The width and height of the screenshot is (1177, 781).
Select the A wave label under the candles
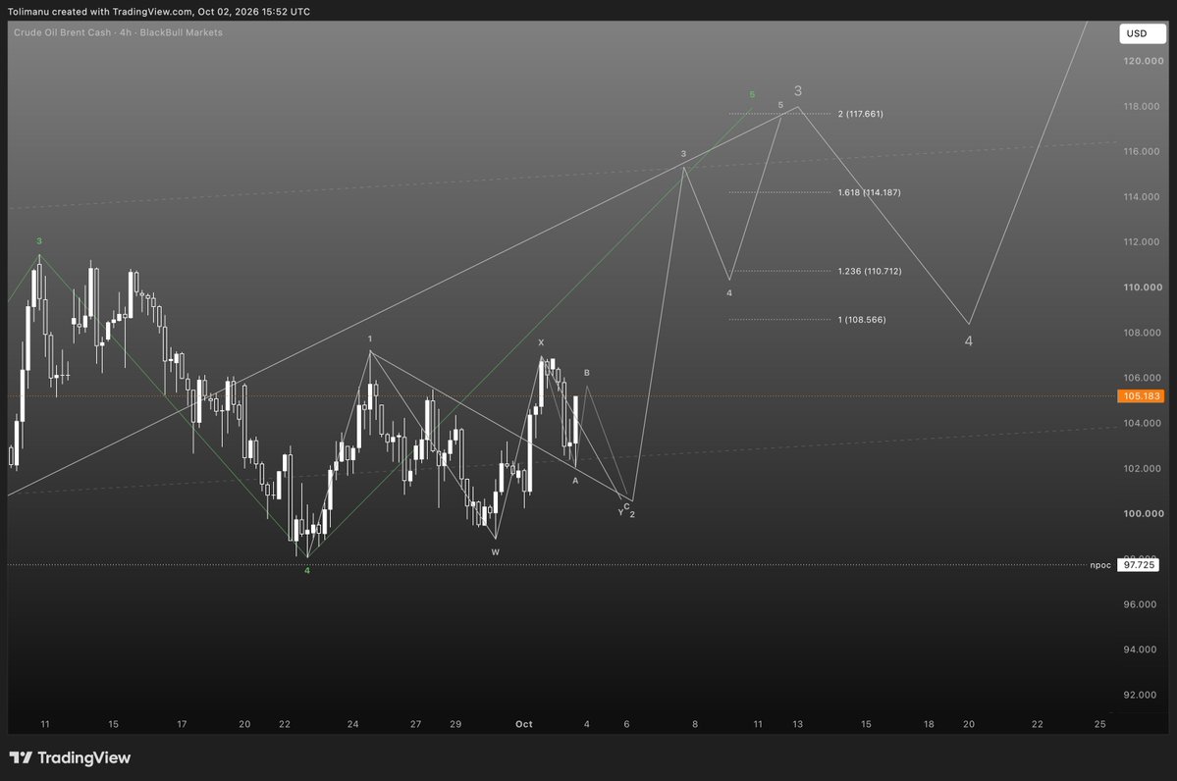tap(576, 481)
